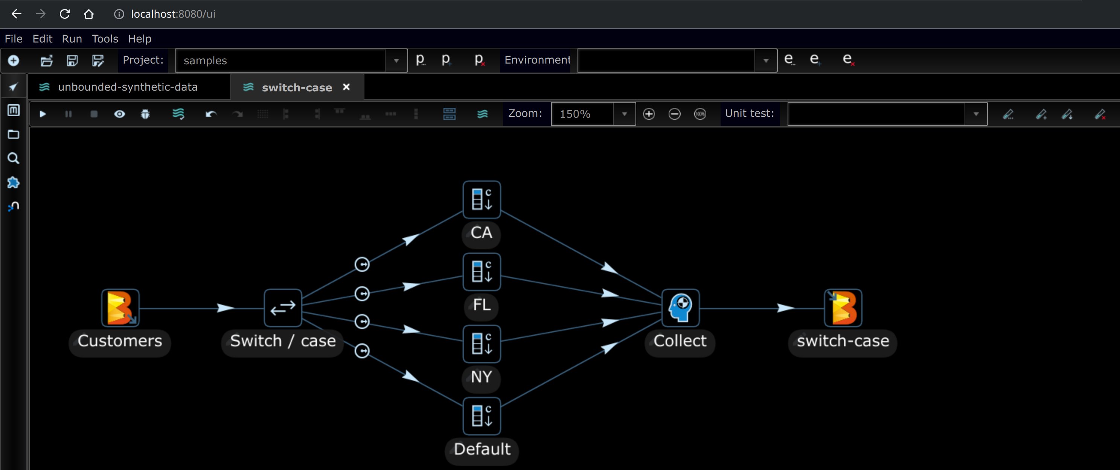
Task: Switch to unbounded-synthetic-data tab
Action: pyautogui.click(x=127, y=87)
